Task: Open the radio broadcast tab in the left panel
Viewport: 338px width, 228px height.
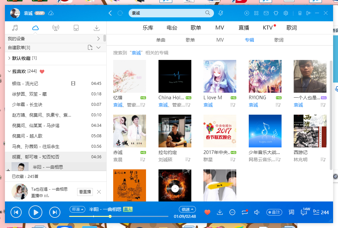Action: (55, 28)
